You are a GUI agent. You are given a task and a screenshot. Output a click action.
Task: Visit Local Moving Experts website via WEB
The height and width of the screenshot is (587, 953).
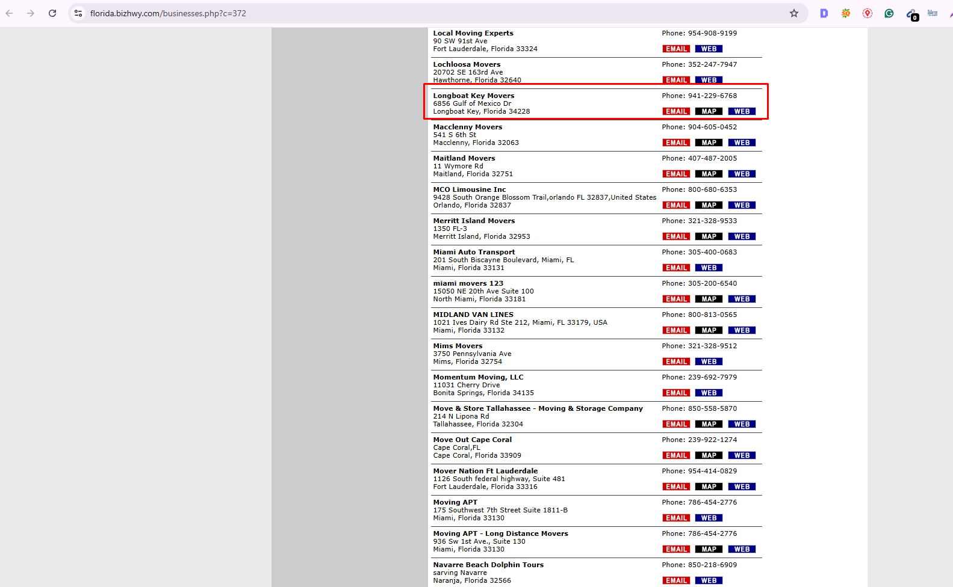click(709, 49)
